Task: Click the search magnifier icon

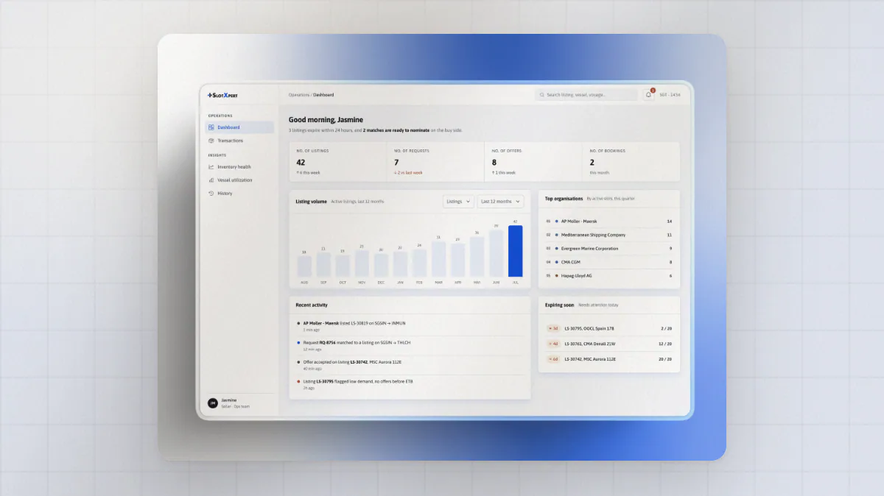Action: click(542, 95)
